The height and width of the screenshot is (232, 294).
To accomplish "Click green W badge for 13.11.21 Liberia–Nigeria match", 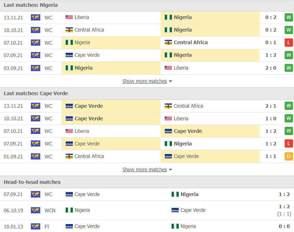I will click(288, 17).
